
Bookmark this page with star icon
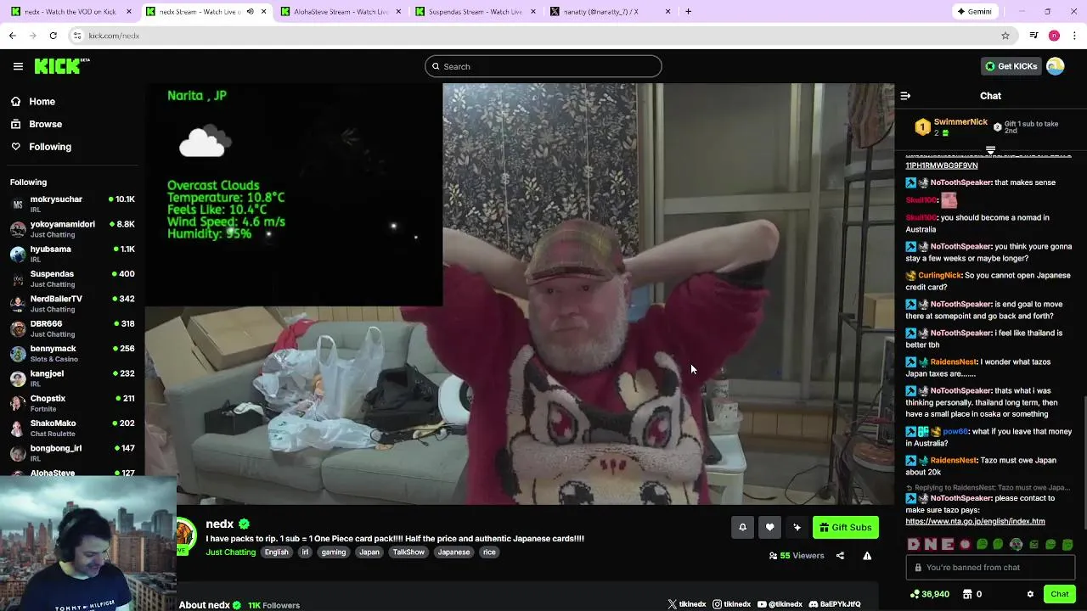pyautogui.click(x=1005, y=36)
